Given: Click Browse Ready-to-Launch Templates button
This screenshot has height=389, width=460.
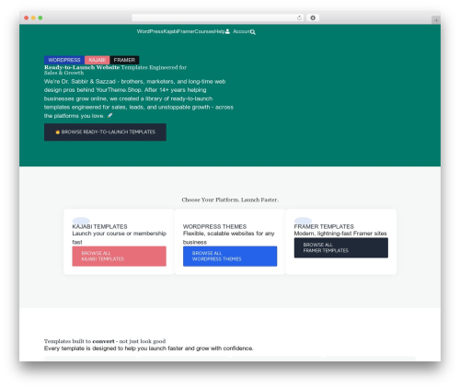Looking at the screenshot, I should coord(105,132).
